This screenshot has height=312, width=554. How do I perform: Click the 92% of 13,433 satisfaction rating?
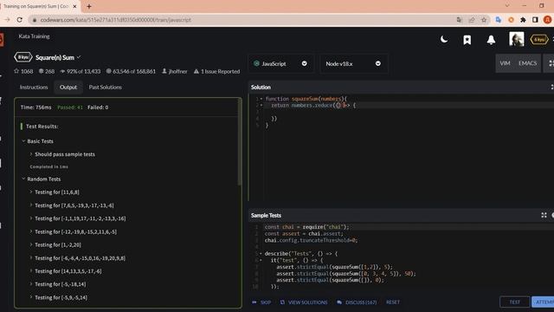point(81,71)
